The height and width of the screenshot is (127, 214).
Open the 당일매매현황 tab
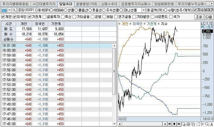tap(164, 4)
